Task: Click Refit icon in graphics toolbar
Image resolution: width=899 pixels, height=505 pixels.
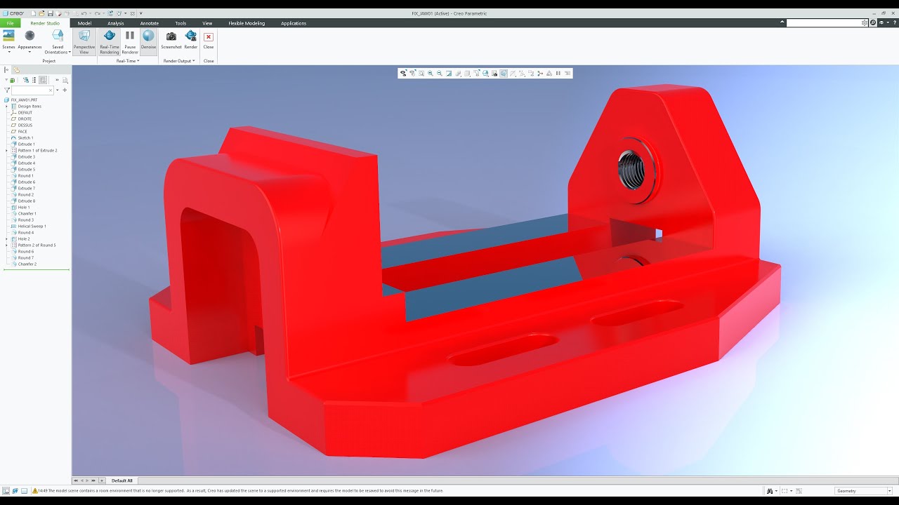Action: pos(421,73)
